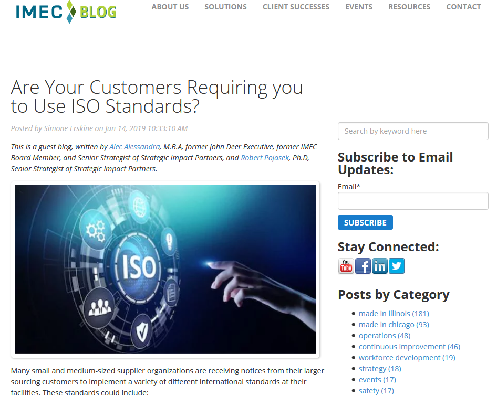The width and height of the screenshot is (497, 397).
Task: Open the LinkedIn social icon
Action: click(380, 266)
